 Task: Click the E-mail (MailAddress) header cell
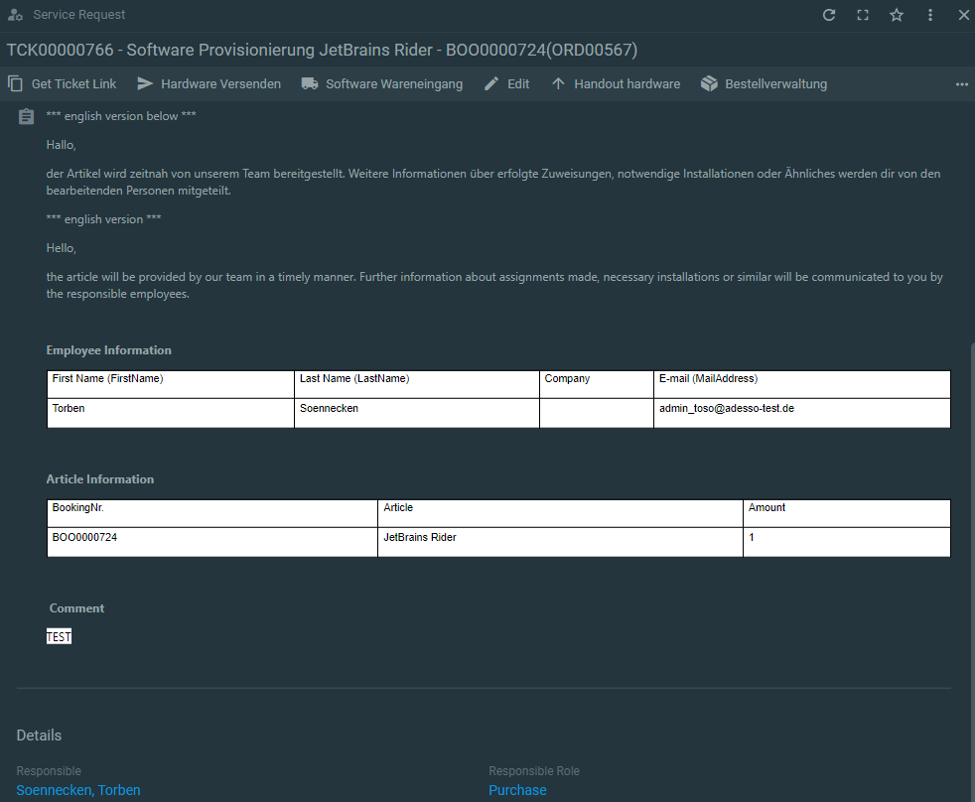802,384
